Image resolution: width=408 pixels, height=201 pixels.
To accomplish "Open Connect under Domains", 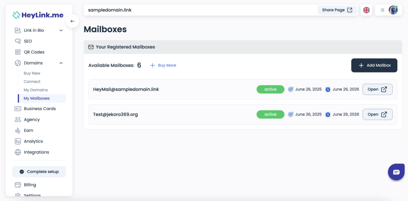I will coord(32,82).
